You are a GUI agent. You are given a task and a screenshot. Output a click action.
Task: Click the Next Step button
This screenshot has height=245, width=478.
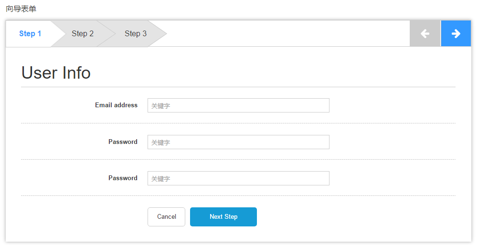223,217
